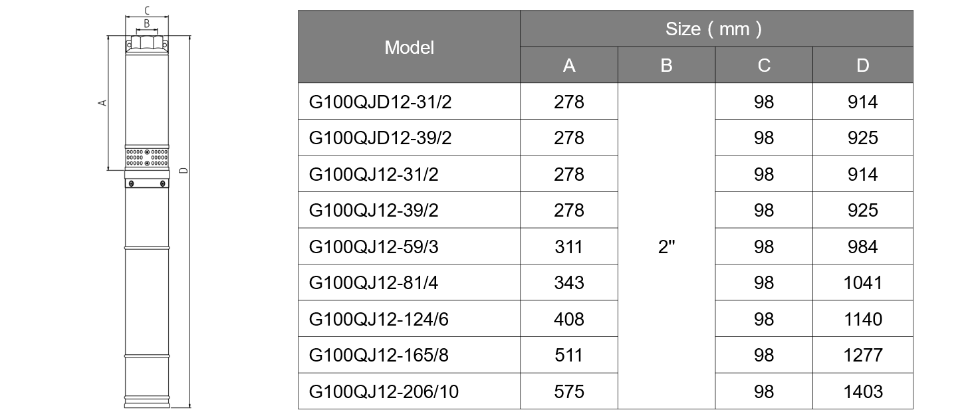Select the G100QJ12-165/8 model cell
The width and height of the screenshot is (966, 418).
pos(379,356)
